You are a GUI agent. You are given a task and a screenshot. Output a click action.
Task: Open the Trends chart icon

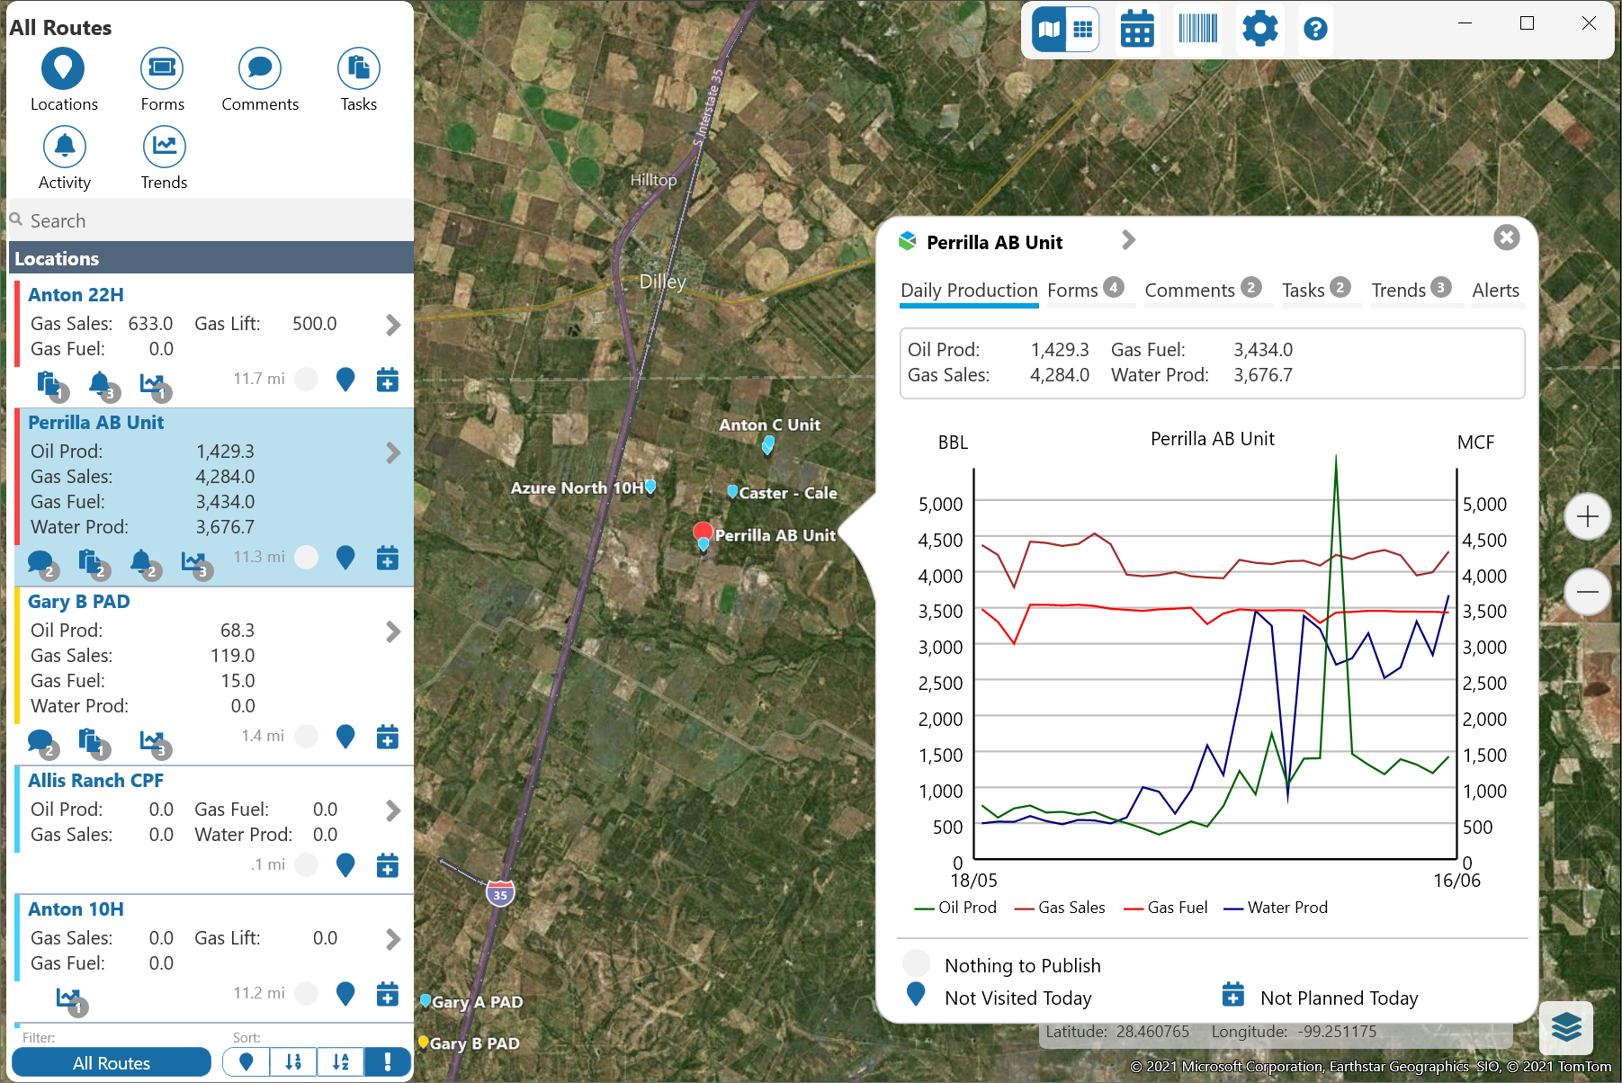(164, 148)
